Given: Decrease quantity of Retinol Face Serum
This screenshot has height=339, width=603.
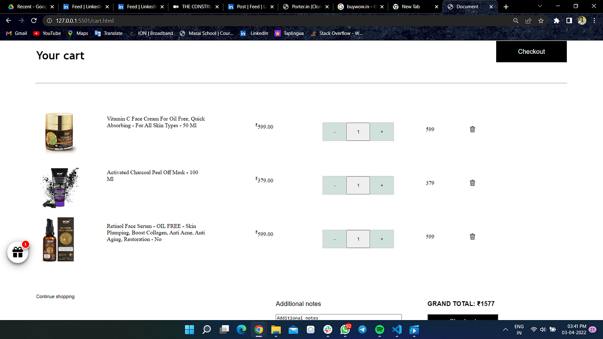Looking at the screenshot, I should [335, 239].
